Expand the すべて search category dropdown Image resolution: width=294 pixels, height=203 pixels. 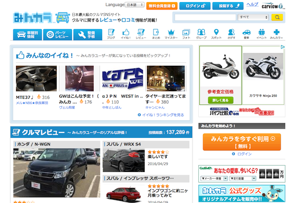(253, 17)
